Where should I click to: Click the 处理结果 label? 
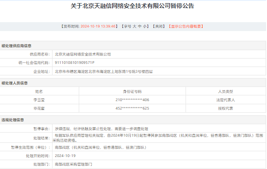pos(42,138)
